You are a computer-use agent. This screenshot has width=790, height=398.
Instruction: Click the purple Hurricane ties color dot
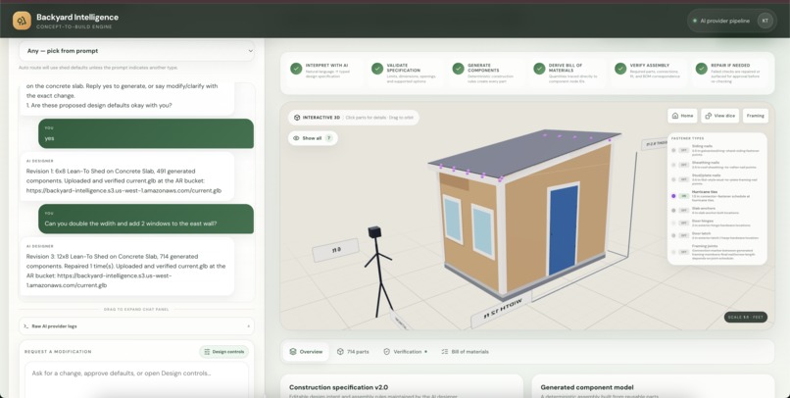pyautogui.click(x=673, y=196)
